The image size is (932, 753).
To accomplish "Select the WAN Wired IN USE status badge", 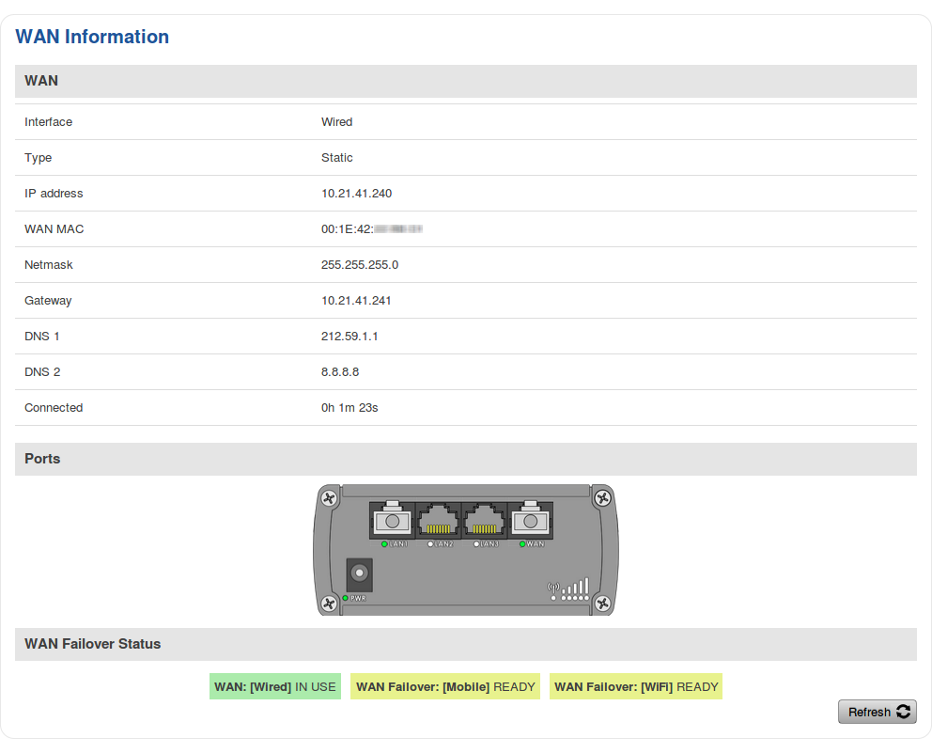I will [x=275, y=687].
